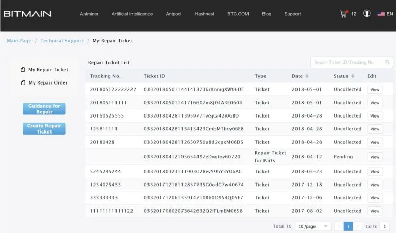The image size is (396, 233).
Task: Click the Bitmain logo
Action: (27, 14)
